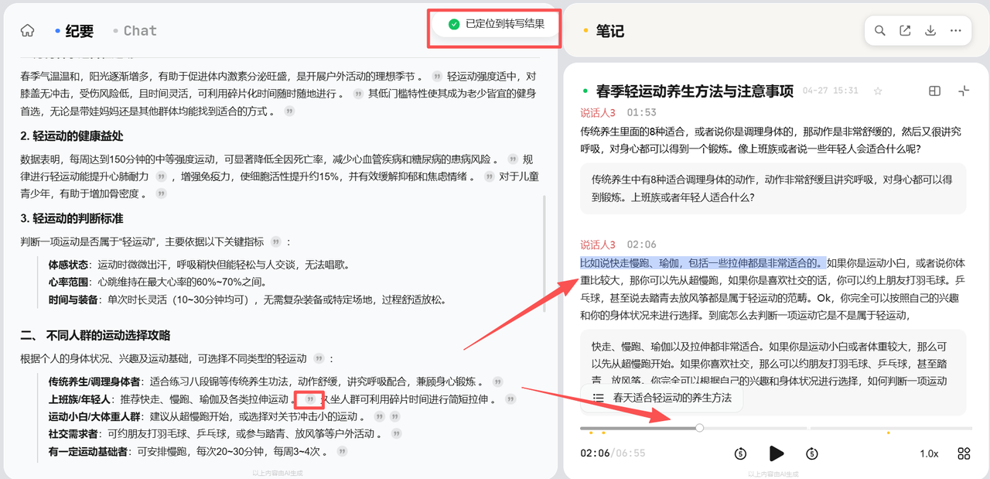Play the recording audio
Image resolution: width=990 pixels, height=479 pixels.
[x=777, y=453]
